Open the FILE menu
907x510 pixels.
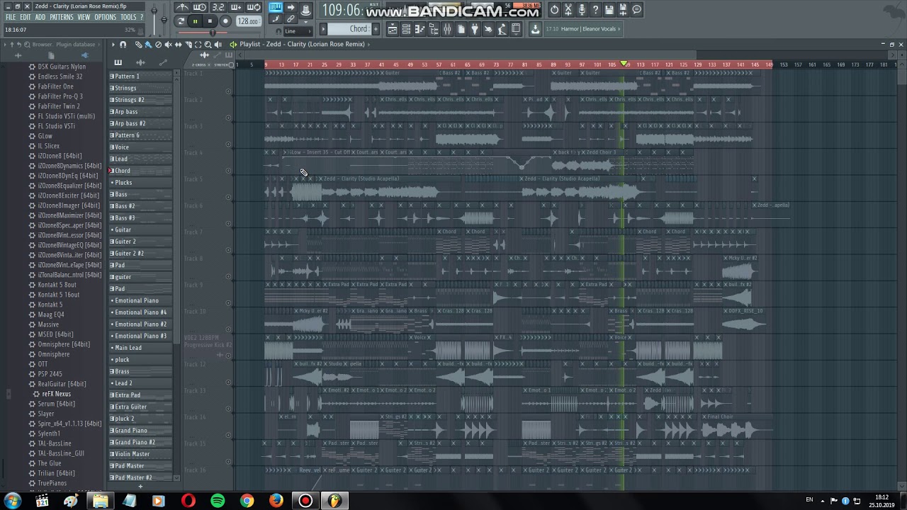click(11, 17)
